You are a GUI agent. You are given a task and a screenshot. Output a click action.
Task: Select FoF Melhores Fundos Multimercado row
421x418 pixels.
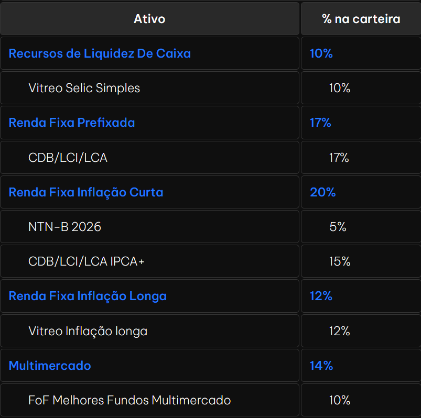[149, 400]
